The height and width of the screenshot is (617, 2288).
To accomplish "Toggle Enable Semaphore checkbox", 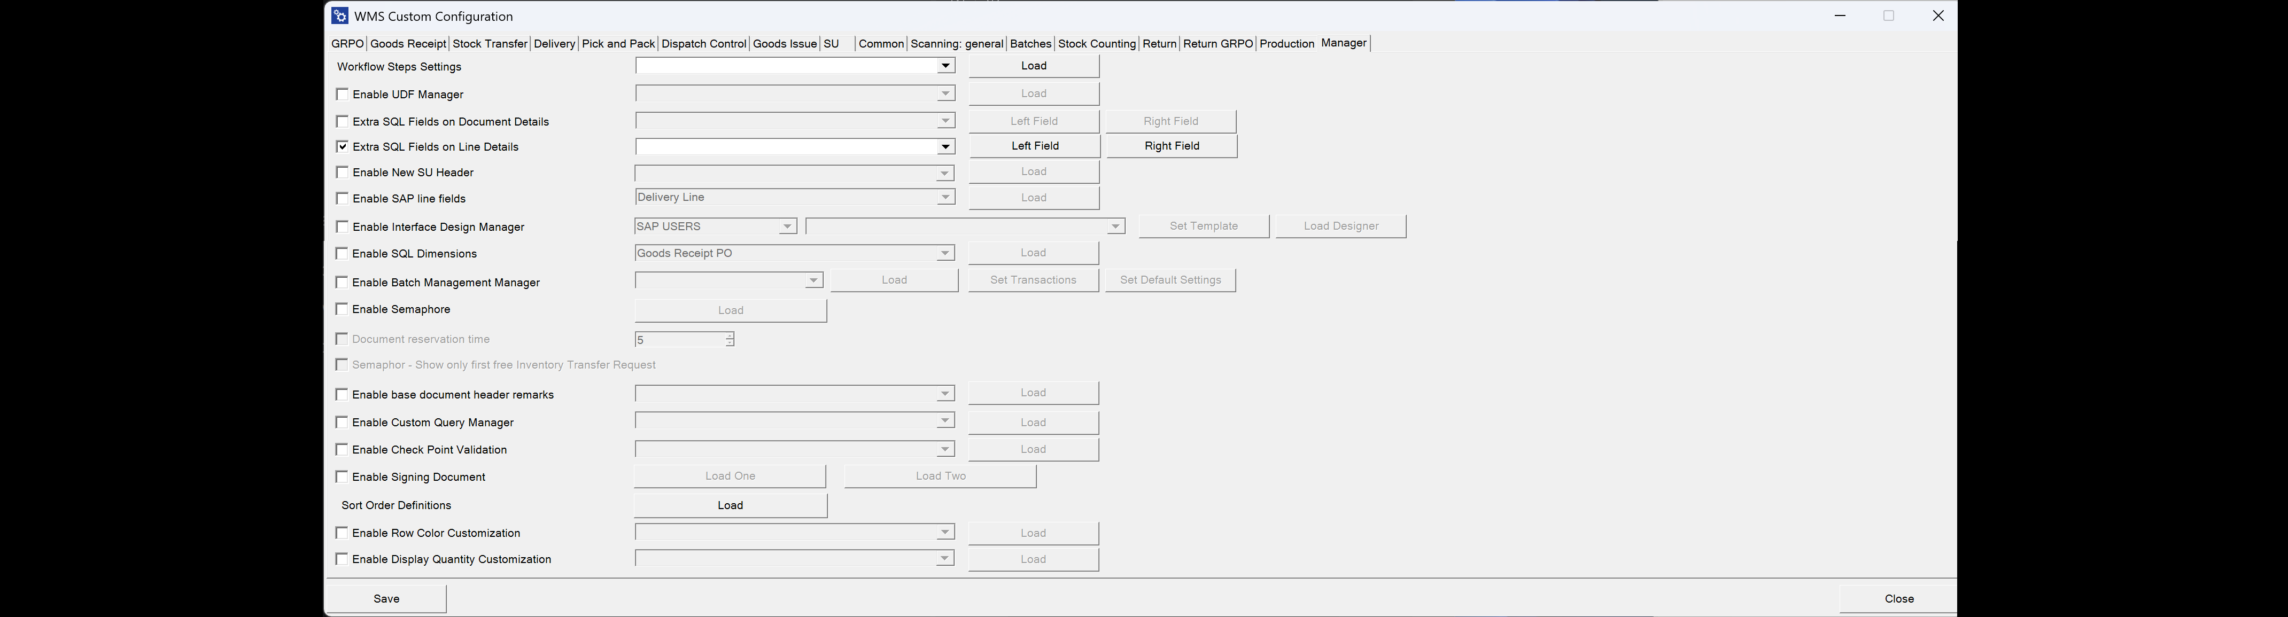I will (x=342, y=309).
